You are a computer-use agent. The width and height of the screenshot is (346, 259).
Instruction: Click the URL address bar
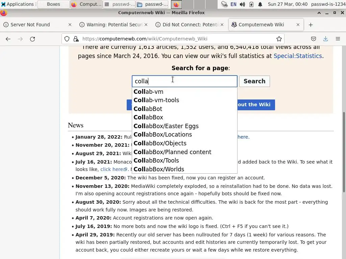(x=173, y=39)
